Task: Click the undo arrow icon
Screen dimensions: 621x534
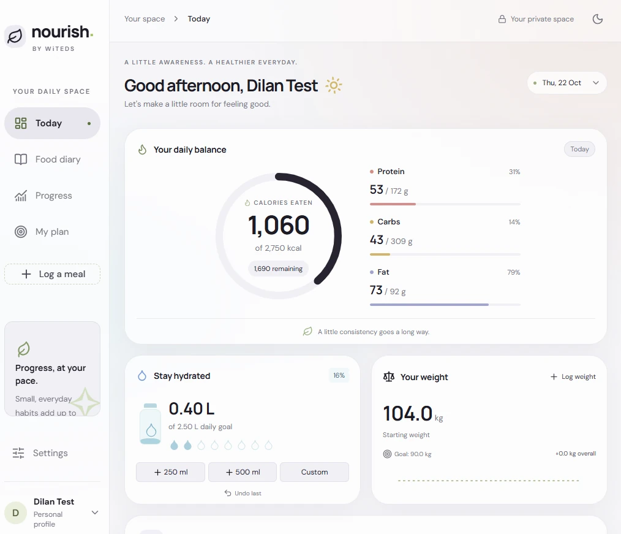Action: (x=228, y=493)
